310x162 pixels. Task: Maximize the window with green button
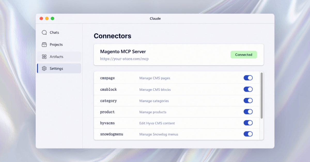pos(52,18)
